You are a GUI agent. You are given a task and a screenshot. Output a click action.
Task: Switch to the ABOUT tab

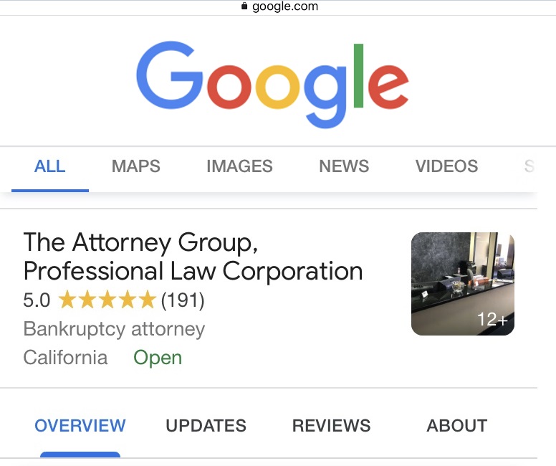pos(457,426)
